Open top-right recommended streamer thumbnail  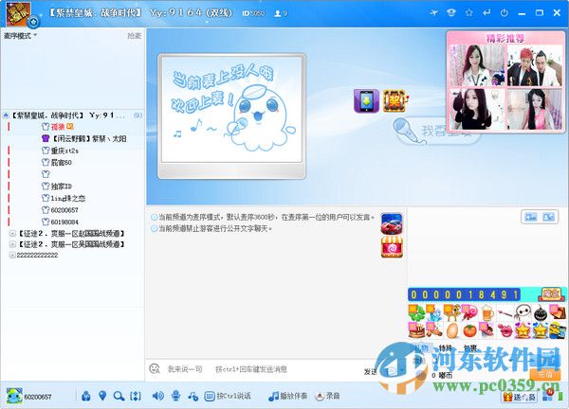point(534,65)
